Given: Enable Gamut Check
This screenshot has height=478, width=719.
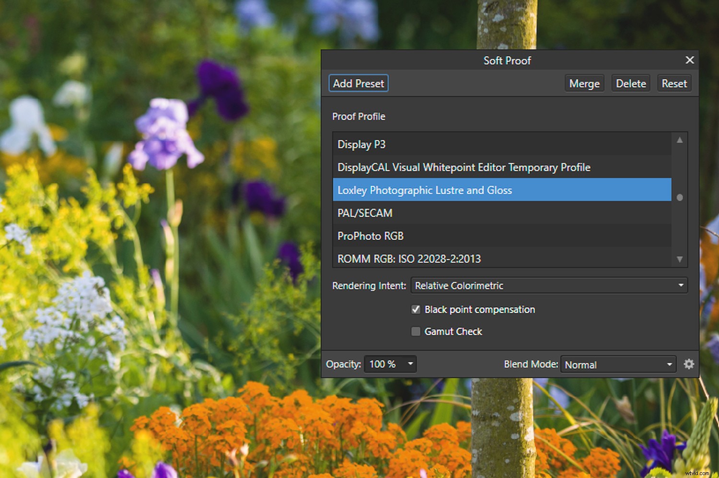Looking at the screenshot, I should coord(415,331).
